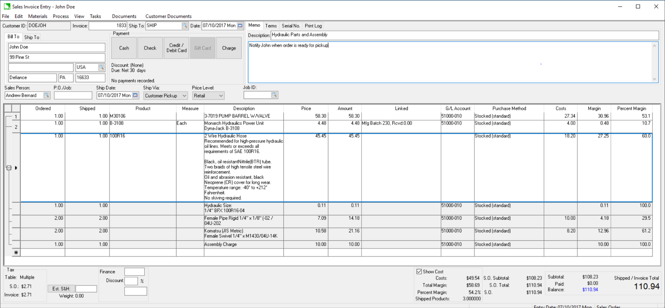The image size is (665, 308).
Task: Switch to the Memo tab
Action: (x=254, y=25)
